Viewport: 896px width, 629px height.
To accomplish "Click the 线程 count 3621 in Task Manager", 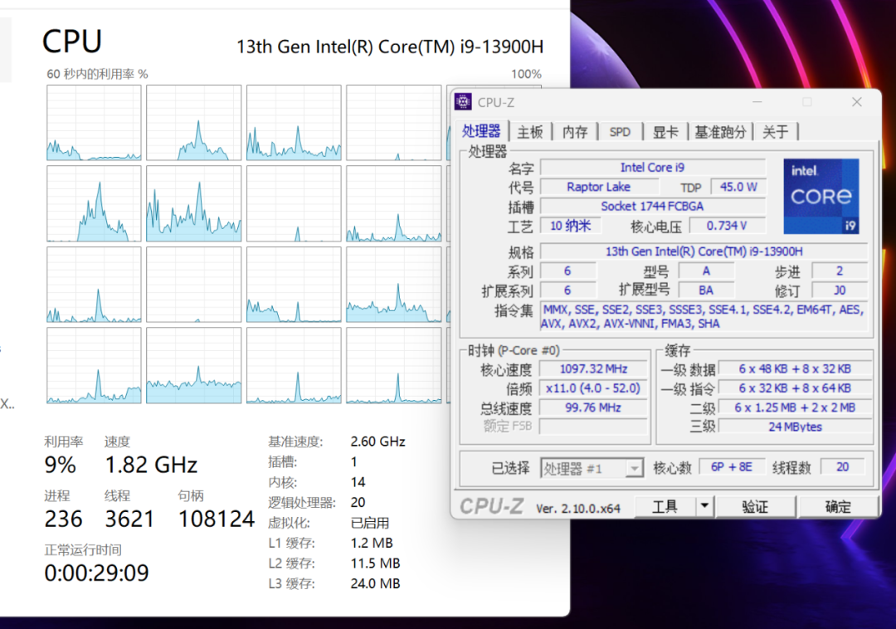I will [129, 519].
